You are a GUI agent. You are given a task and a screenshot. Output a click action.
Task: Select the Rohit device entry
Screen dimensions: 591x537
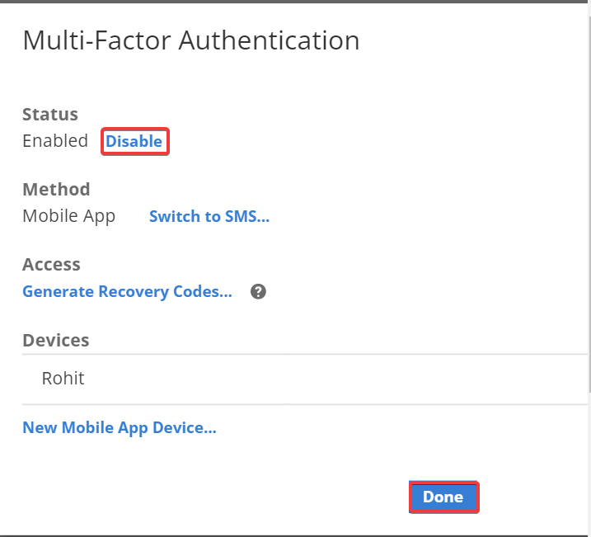(304, 379)
